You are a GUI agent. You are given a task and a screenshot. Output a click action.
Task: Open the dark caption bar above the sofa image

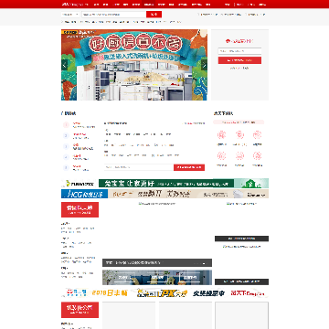coord(157,262)
